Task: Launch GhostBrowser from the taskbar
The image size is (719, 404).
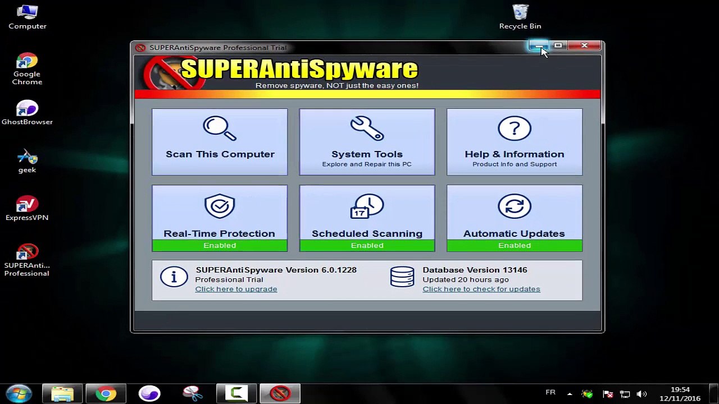Action: coord(149,393)
